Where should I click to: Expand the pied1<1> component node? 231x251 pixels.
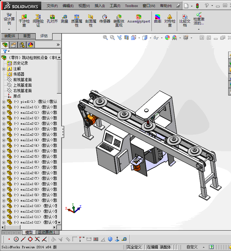pos(4,102)
